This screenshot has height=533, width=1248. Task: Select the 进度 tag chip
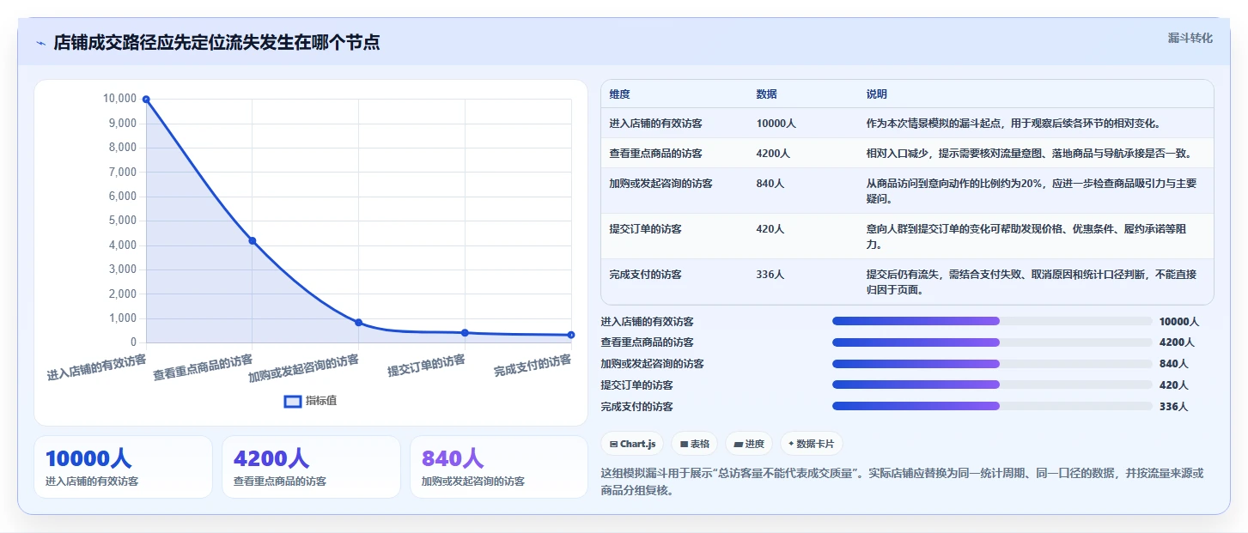point(749,444)
